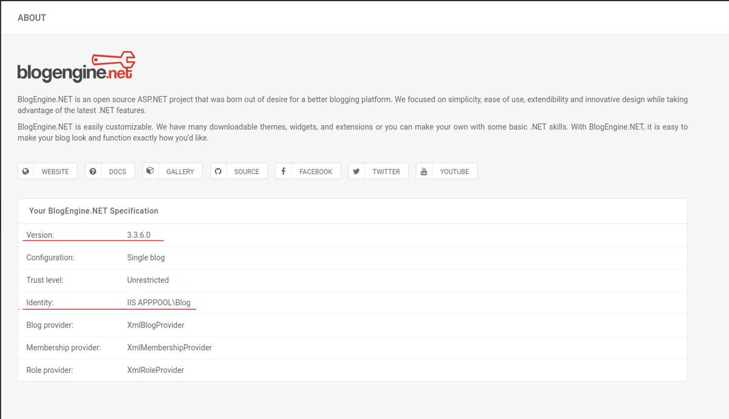Click the YouTube icon

(x=424, y=171)
